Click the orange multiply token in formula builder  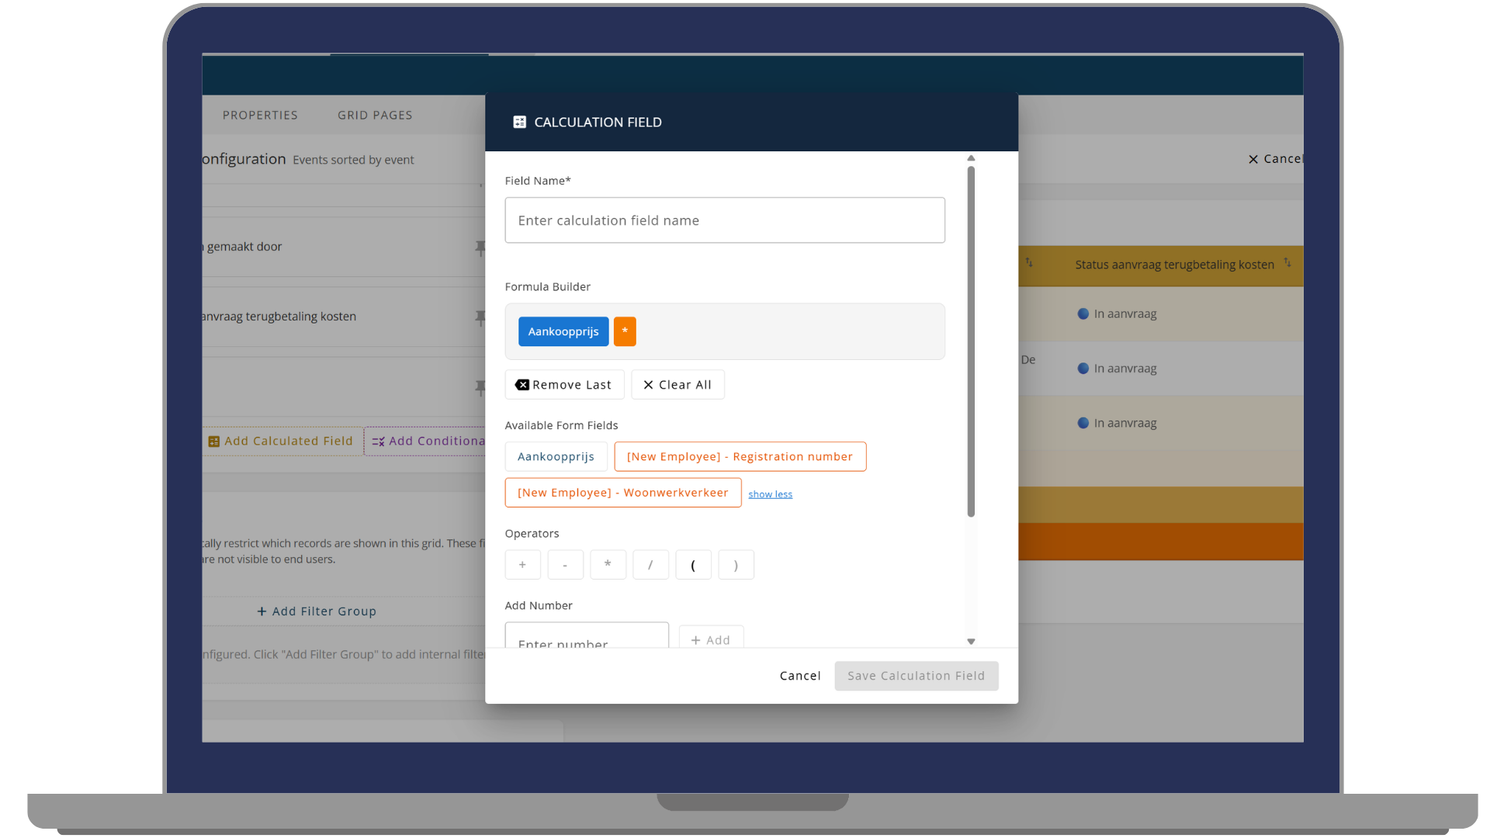625,331
